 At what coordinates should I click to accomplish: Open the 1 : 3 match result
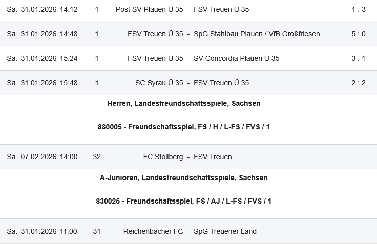[358, 9]
